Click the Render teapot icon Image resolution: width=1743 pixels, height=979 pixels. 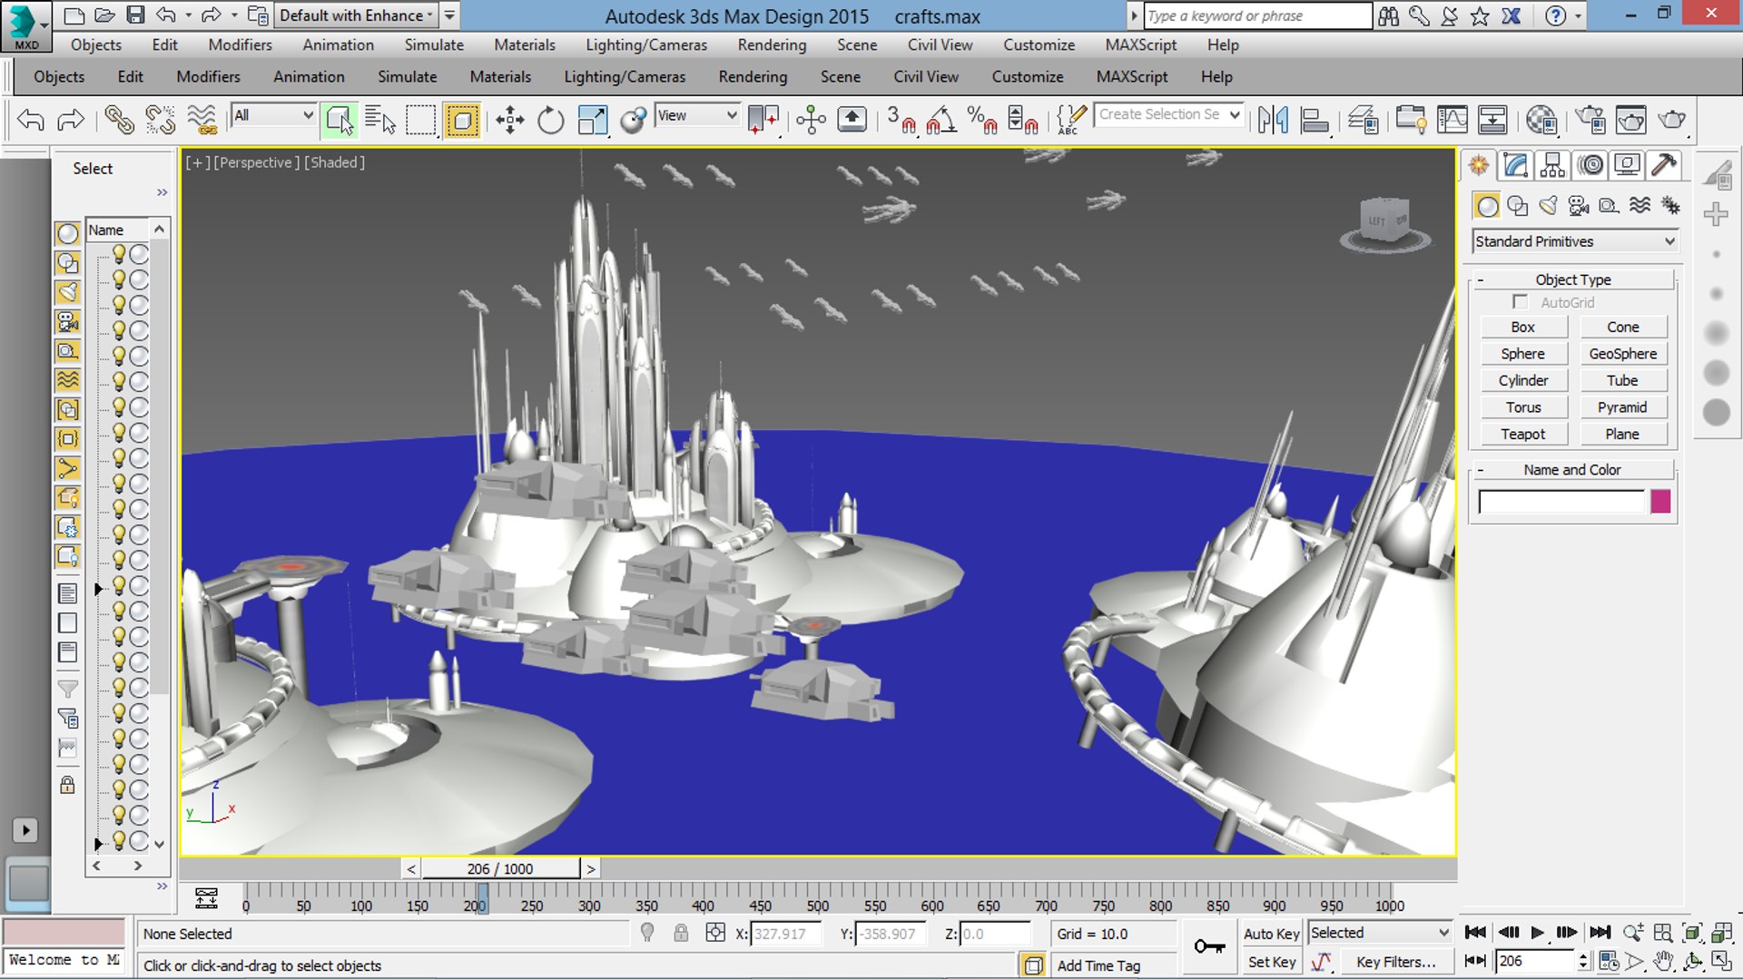pos(1671,120)
